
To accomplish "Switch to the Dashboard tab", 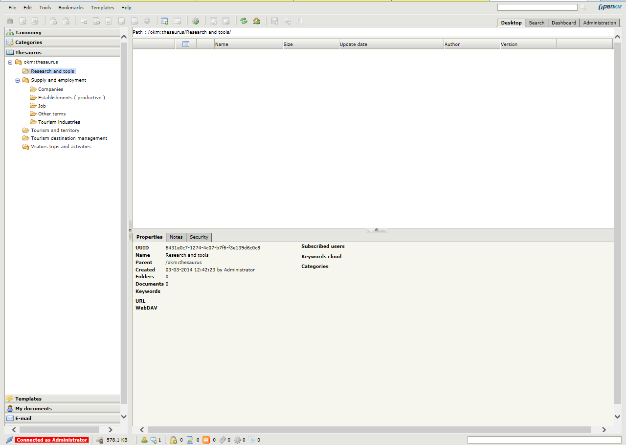I will coord(563,23).
